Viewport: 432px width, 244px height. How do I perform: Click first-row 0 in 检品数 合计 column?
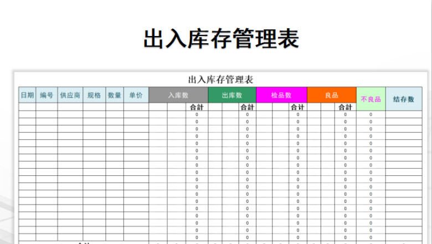(x=298, y=114)
